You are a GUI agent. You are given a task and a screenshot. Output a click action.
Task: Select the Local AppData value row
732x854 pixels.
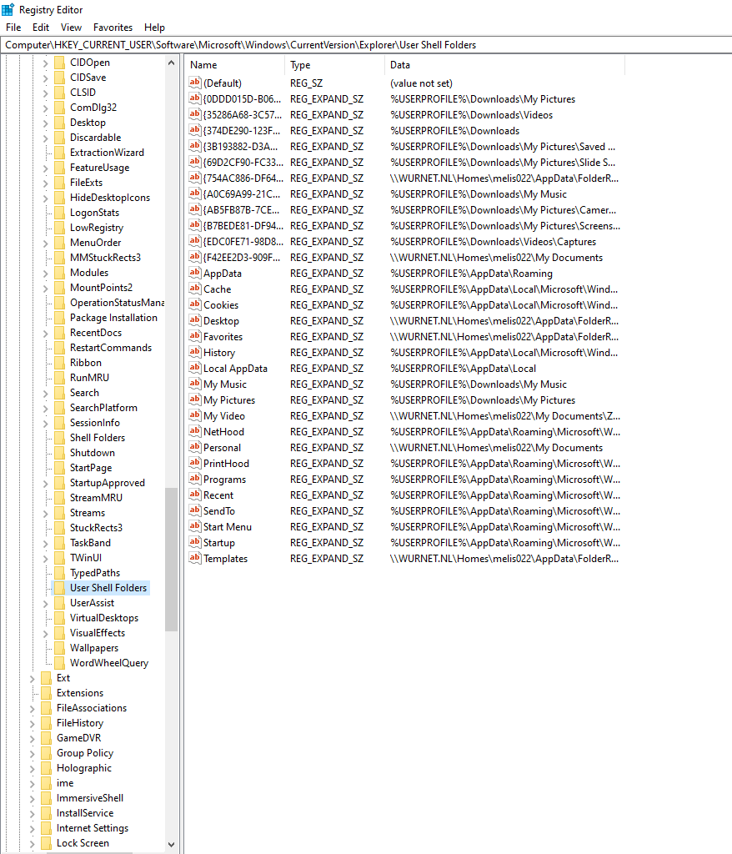tap(235, 368)
